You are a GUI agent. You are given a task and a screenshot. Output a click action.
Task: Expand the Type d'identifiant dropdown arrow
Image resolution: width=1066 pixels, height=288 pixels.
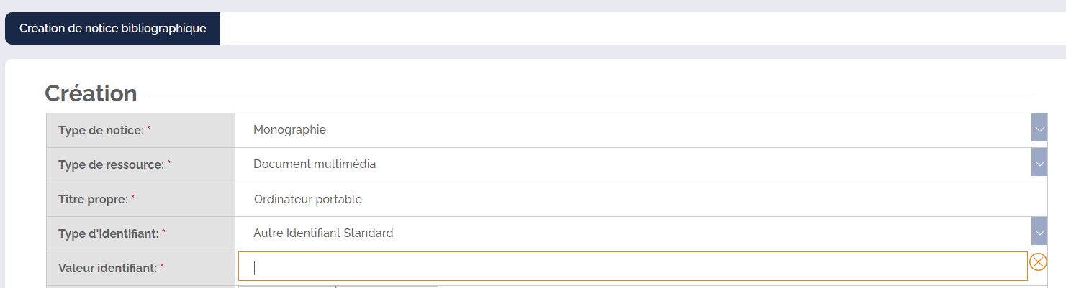pyautogui.click(x=1039, y=233)
